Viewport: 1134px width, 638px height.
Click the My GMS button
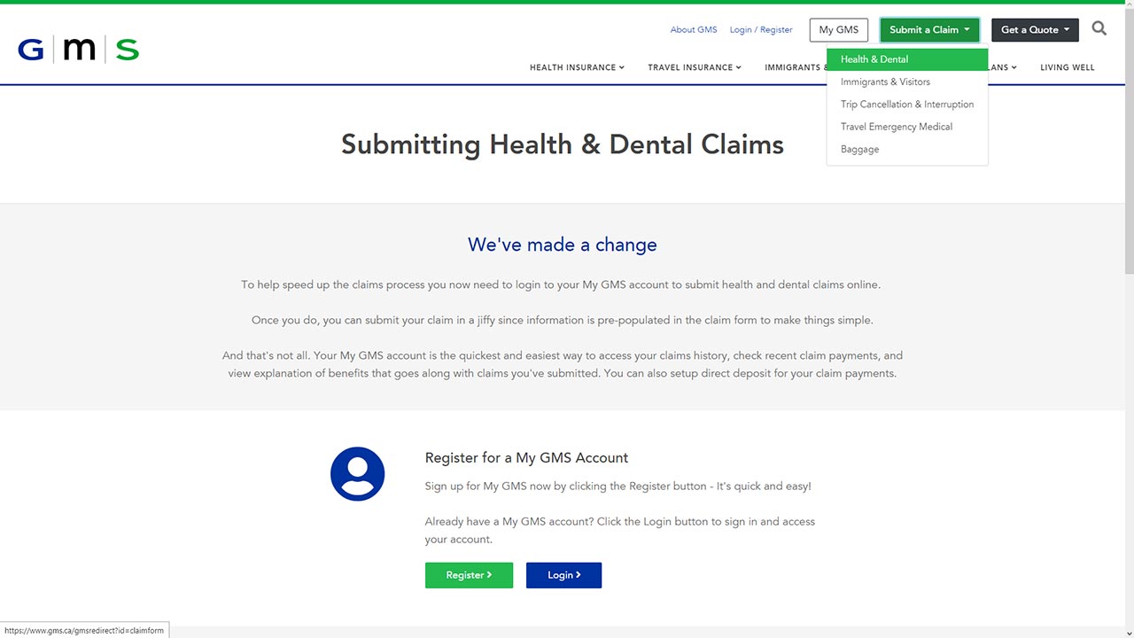coord(839,29)
